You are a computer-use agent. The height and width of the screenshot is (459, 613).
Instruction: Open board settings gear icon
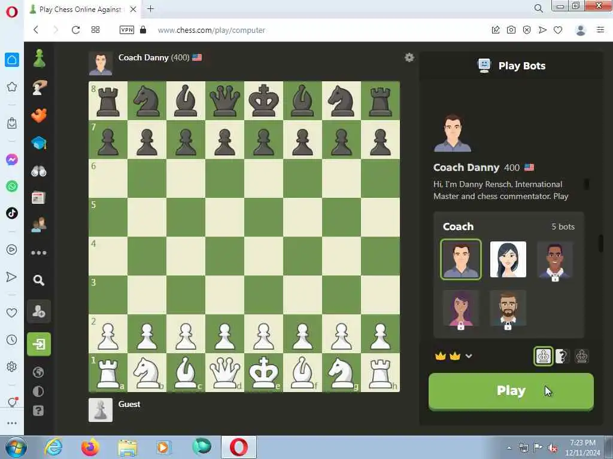coord(409,58)
